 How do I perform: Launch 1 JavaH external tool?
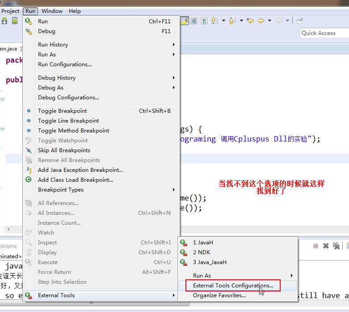tap(238, 243)
